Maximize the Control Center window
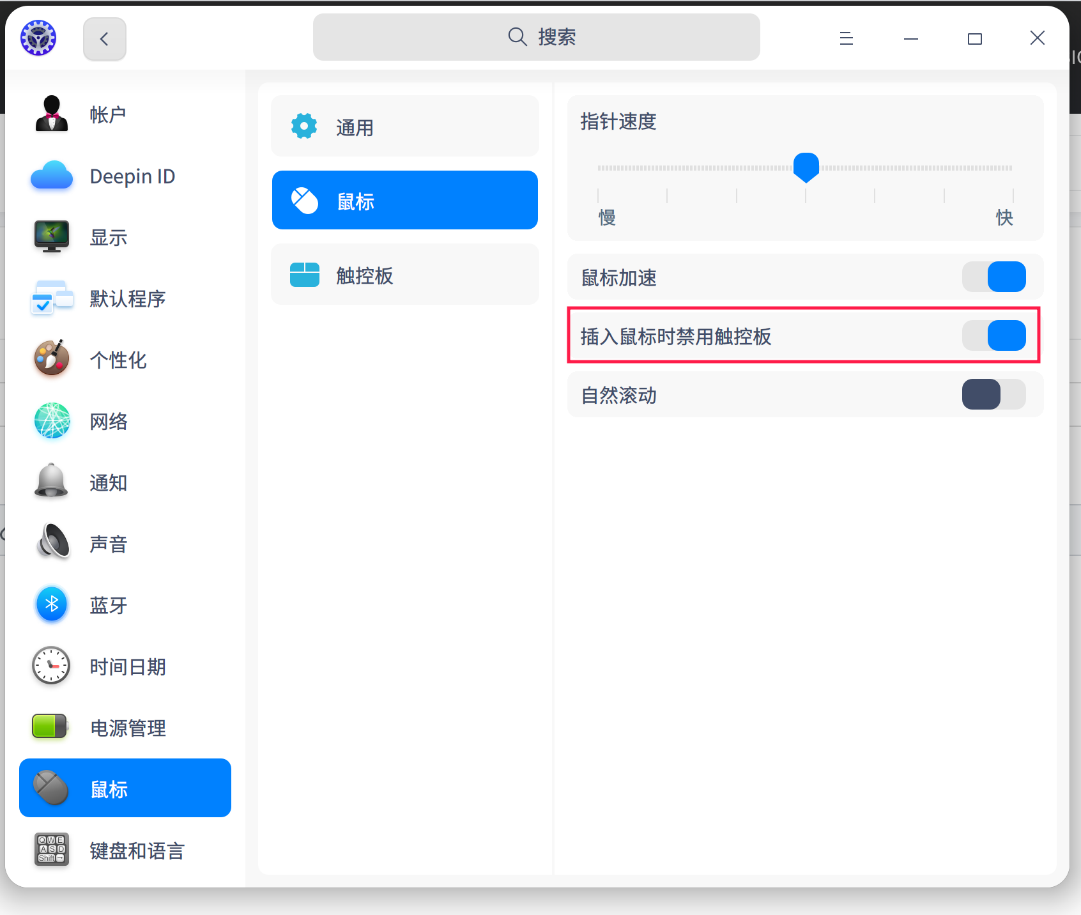Image resolution: width=1081 pixels, height=915 pixels. [x=975, y=38]
